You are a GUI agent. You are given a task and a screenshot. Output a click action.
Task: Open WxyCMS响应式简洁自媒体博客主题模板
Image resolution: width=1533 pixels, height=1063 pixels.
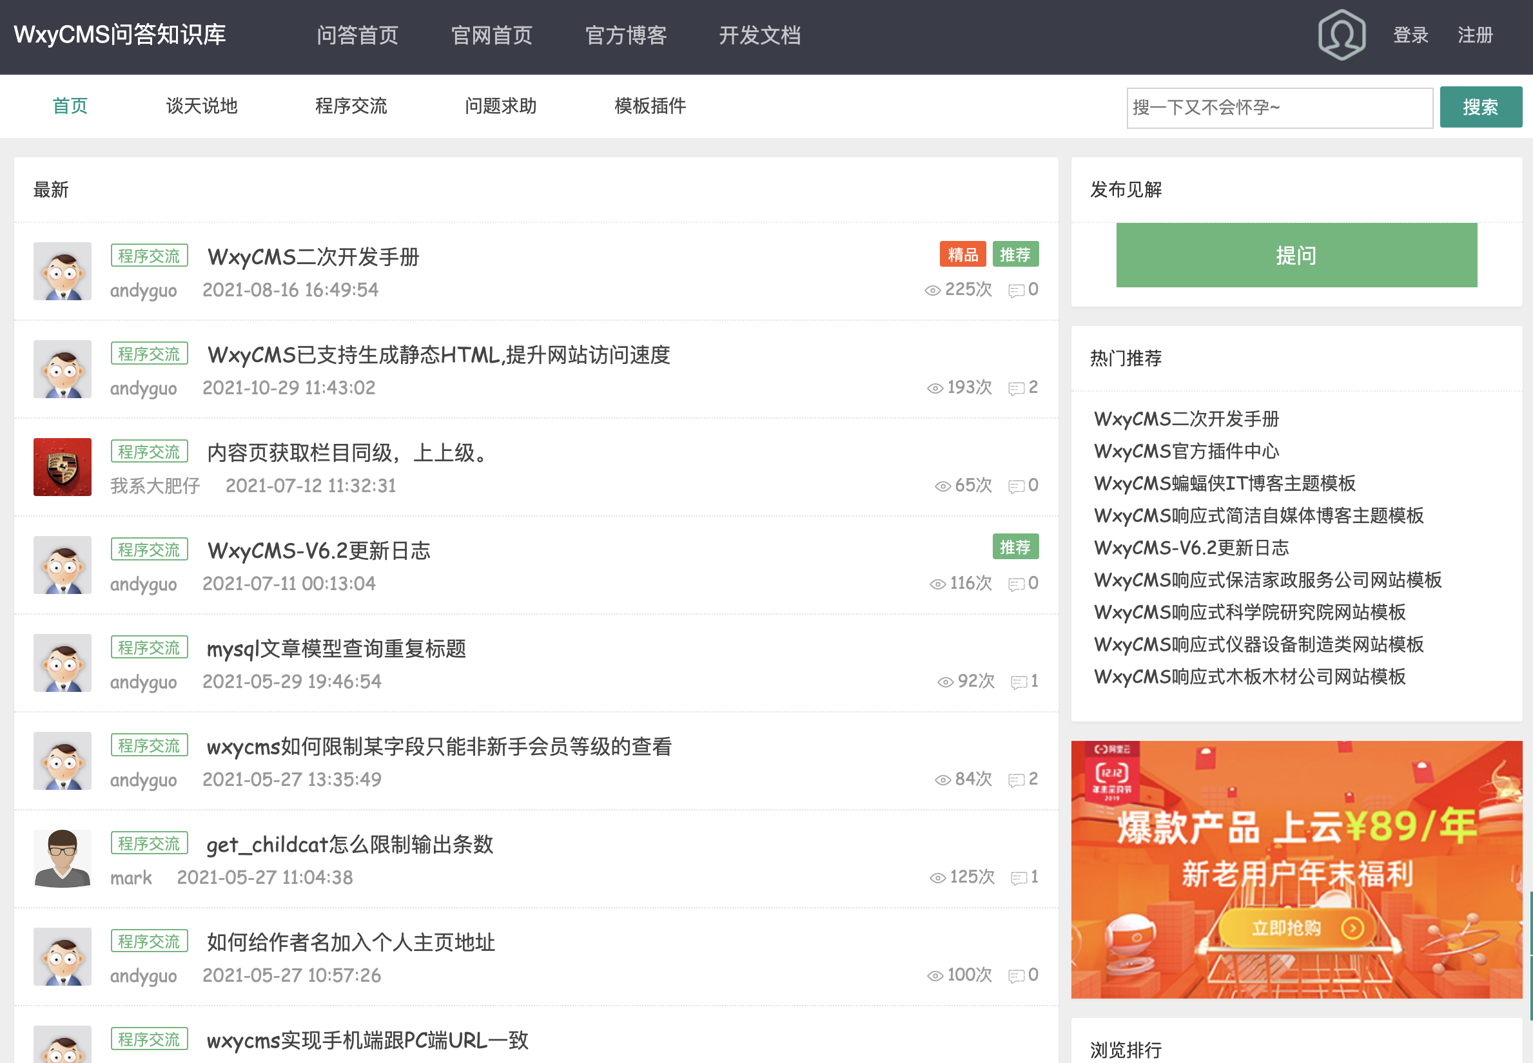click(x=1258, y=515)
